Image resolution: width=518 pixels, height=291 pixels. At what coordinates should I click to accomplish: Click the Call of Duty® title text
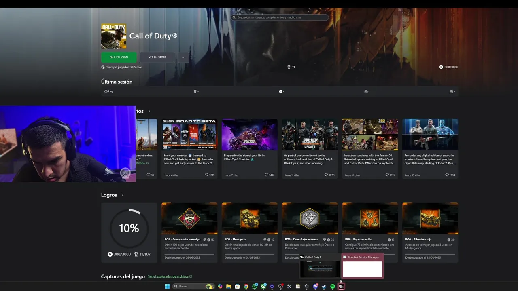(153, 36)
